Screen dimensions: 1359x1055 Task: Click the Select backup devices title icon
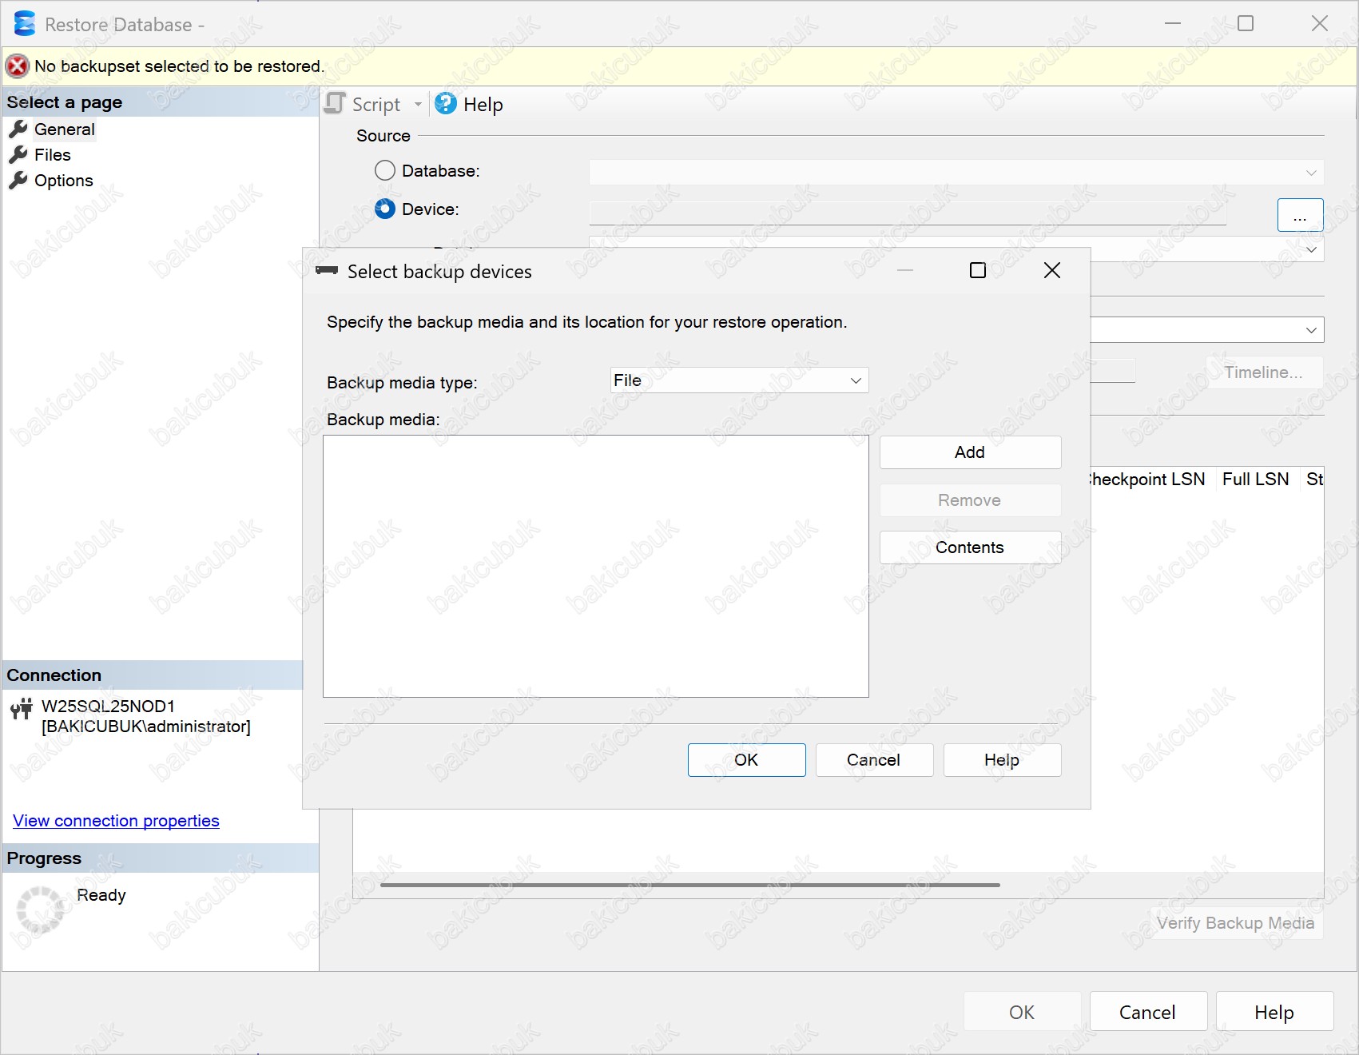click(327, 271)
